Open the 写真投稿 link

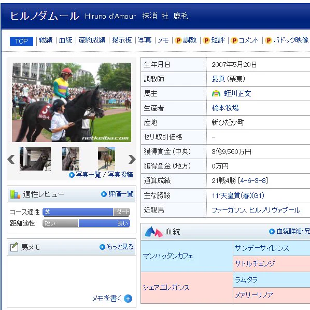pyautogui.click(x=121, y=175)
